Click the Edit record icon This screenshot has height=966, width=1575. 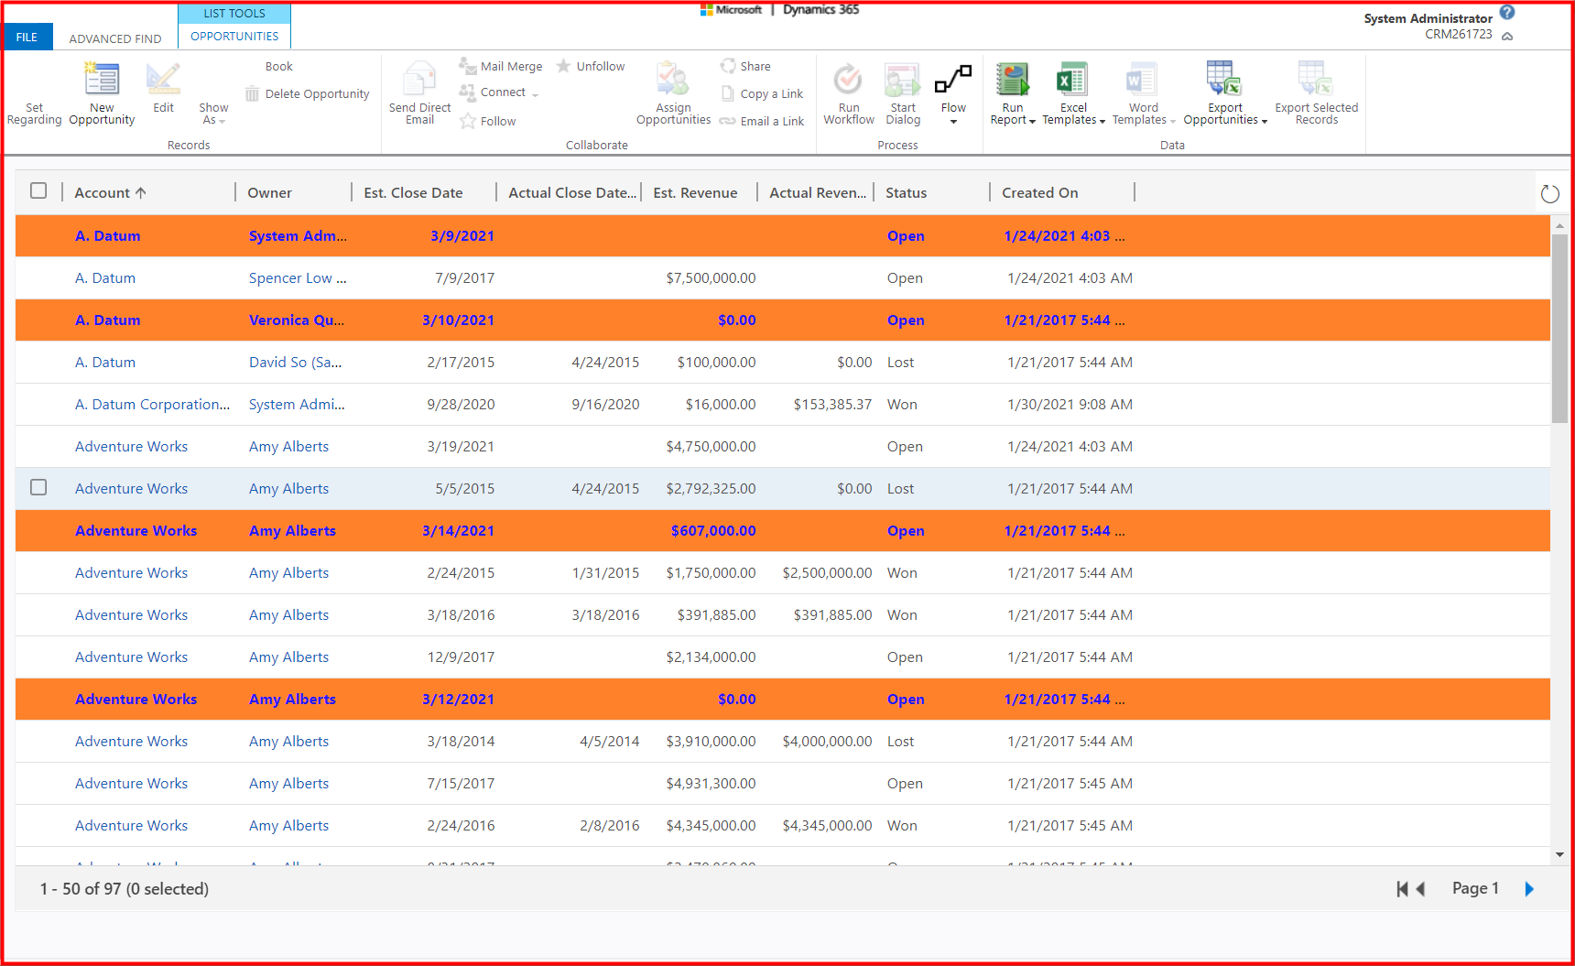point(163,80)
